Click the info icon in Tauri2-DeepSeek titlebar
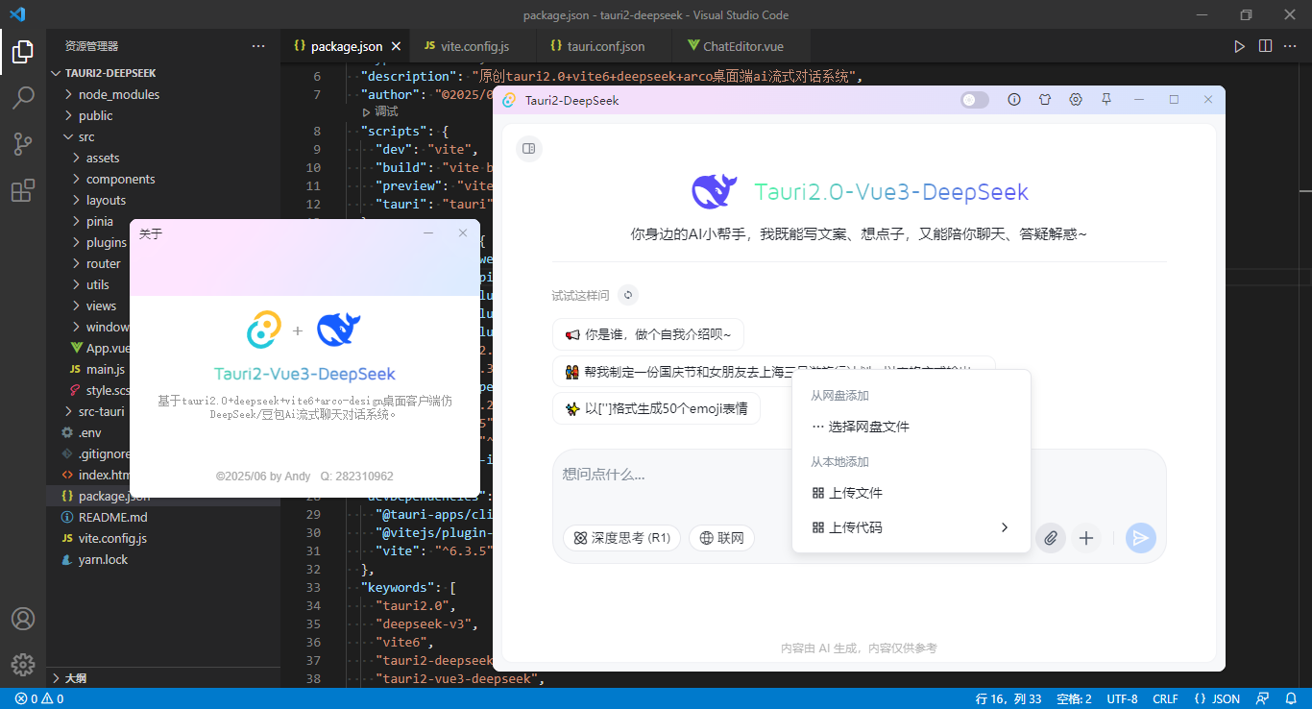1312x709 pixels. click(1014, 100)
